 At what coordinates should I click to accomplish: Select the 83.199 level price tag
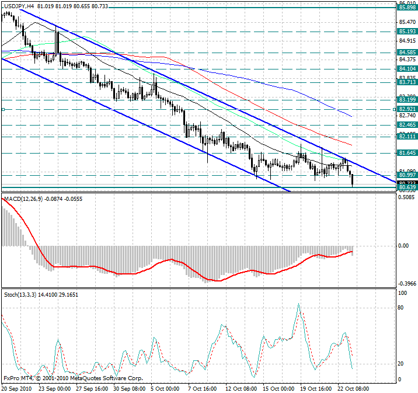tap(407, 100)
